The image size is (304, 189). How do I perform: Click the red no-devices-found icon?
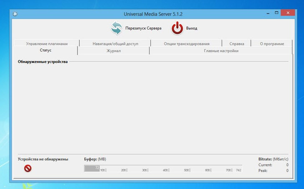(28, 168)
